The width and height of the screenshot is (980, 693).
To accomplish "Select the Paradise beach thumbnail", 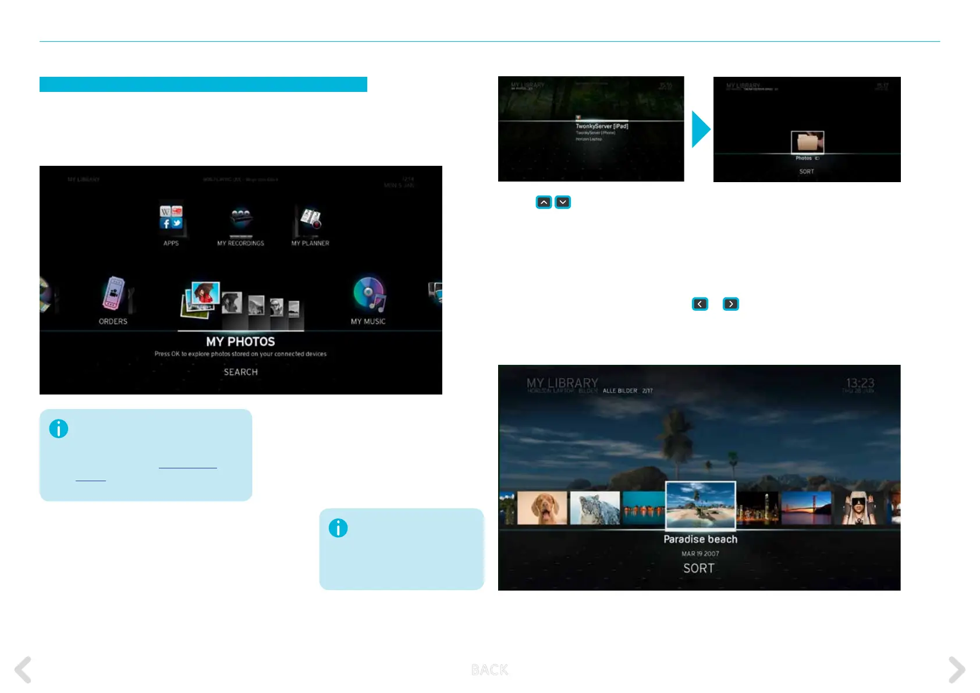I will click(x=700, y=504).
